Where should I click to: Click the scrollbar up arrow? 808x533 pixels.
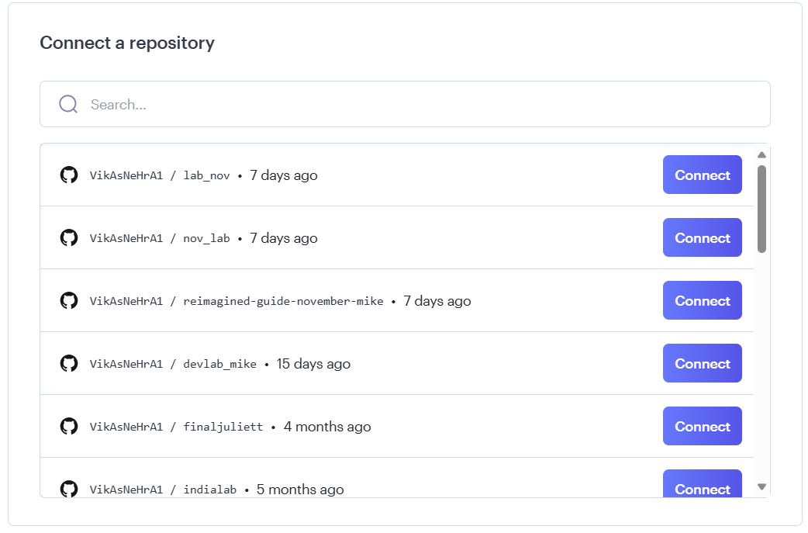pos(761,154)
